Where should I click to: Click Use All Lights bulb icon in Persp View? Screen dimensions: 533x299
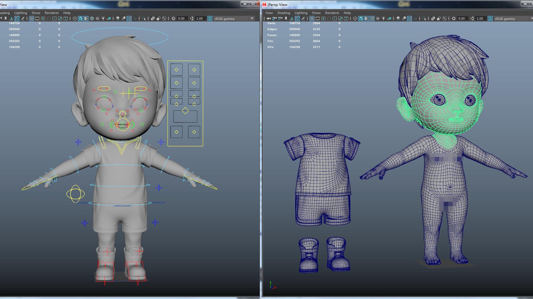coord(383,19)
